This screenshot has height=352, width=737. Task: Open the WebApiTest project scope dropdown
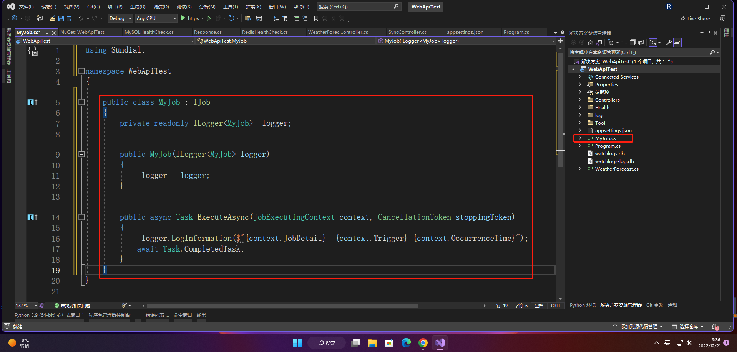click(105, 41)
